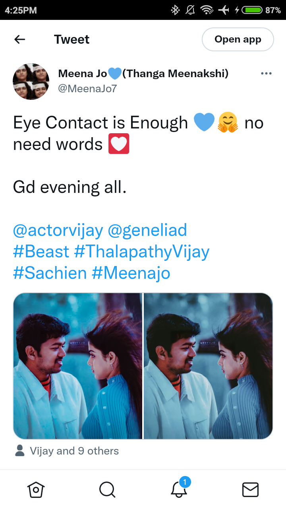Click the Open app button
Image resolution: width=286 pixels, height=509 pixels.
coord(238,39)
